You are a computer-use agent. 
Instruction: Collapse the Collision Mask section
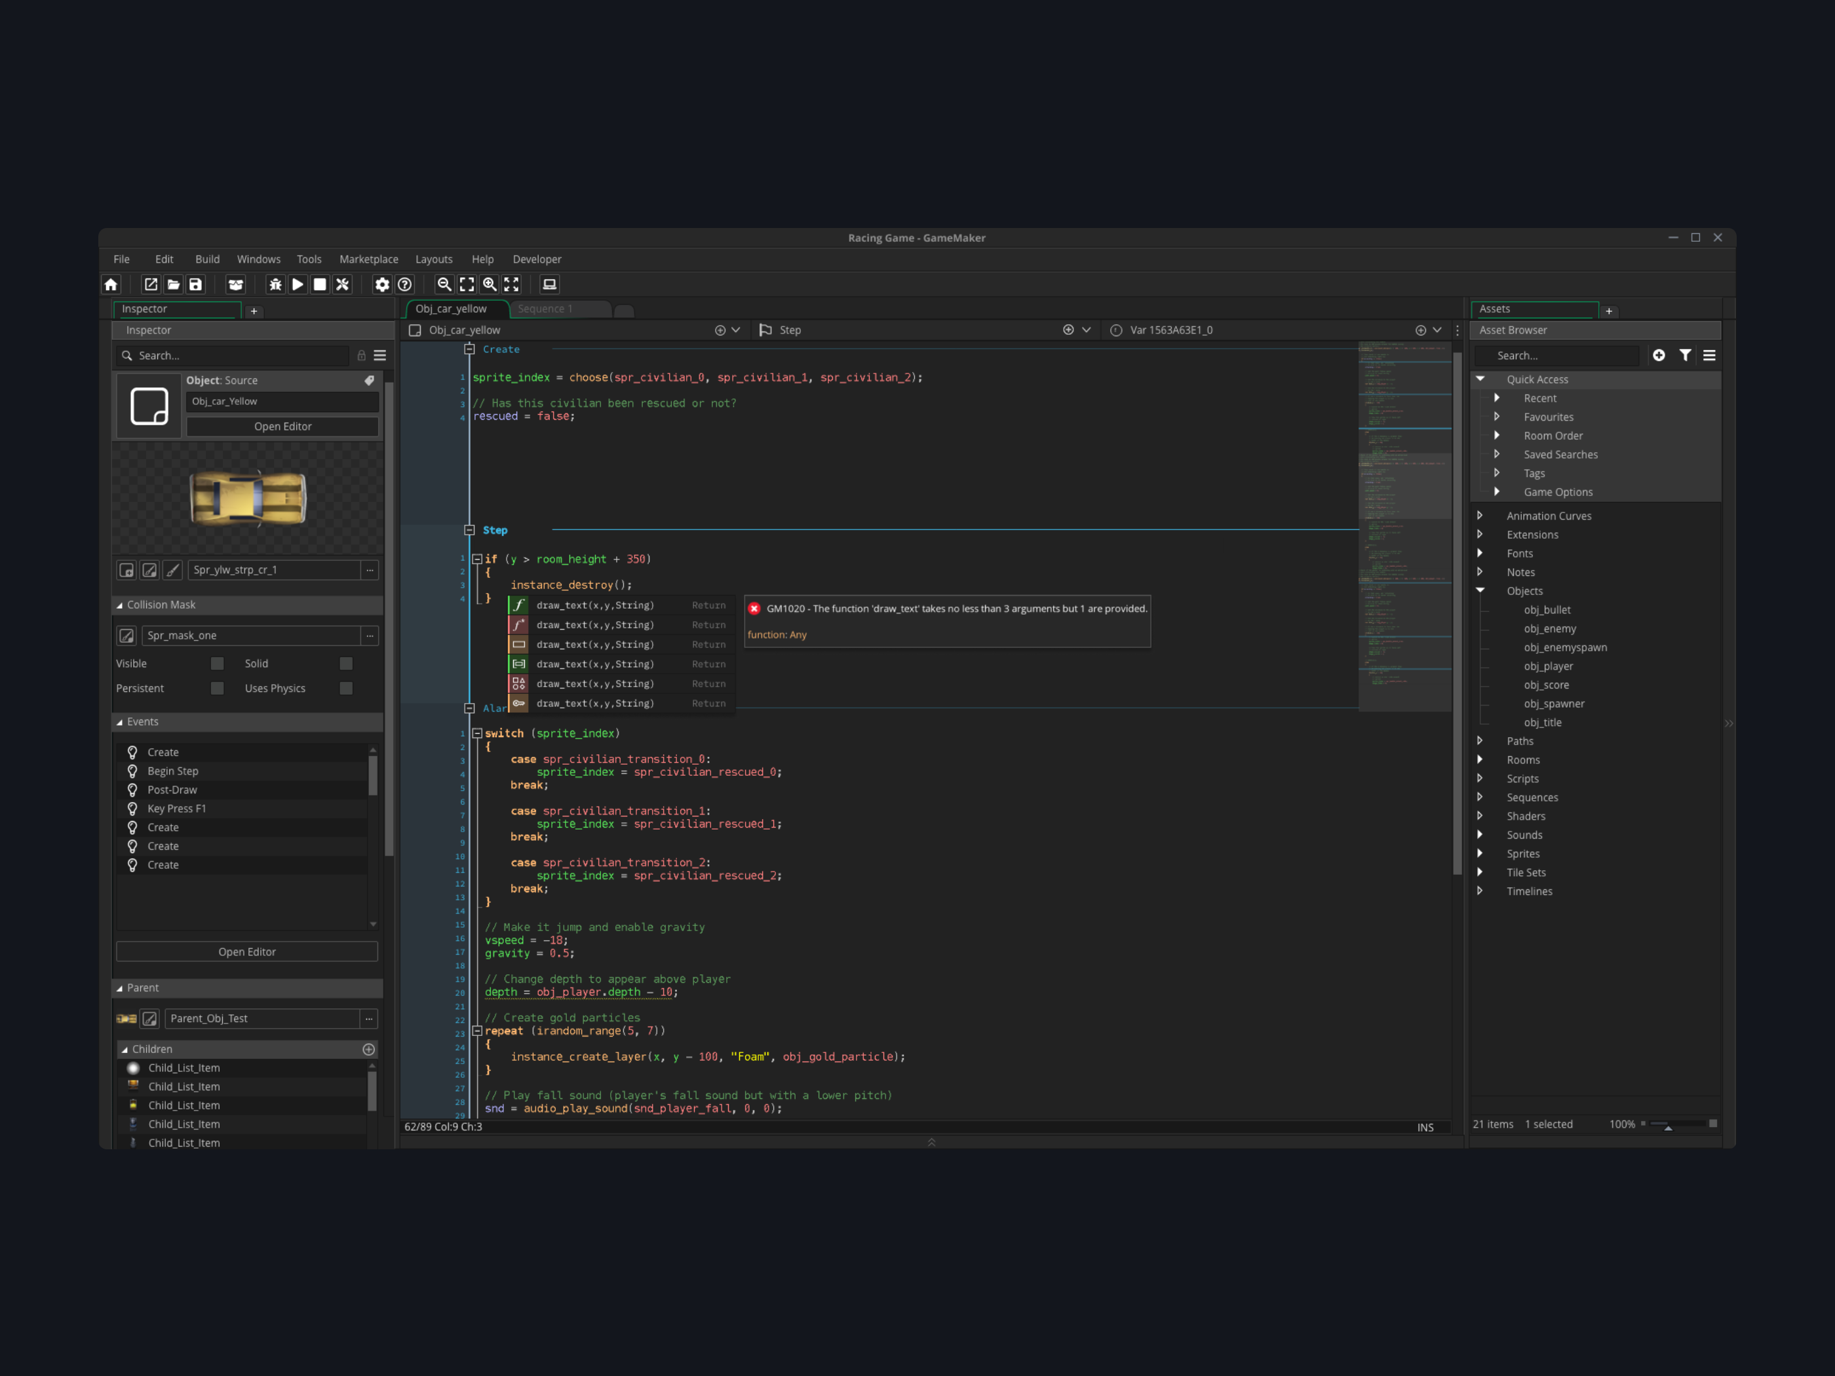point(119,605)
